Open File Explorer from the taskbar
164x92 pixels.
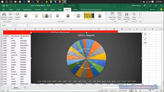coord(15,2)
